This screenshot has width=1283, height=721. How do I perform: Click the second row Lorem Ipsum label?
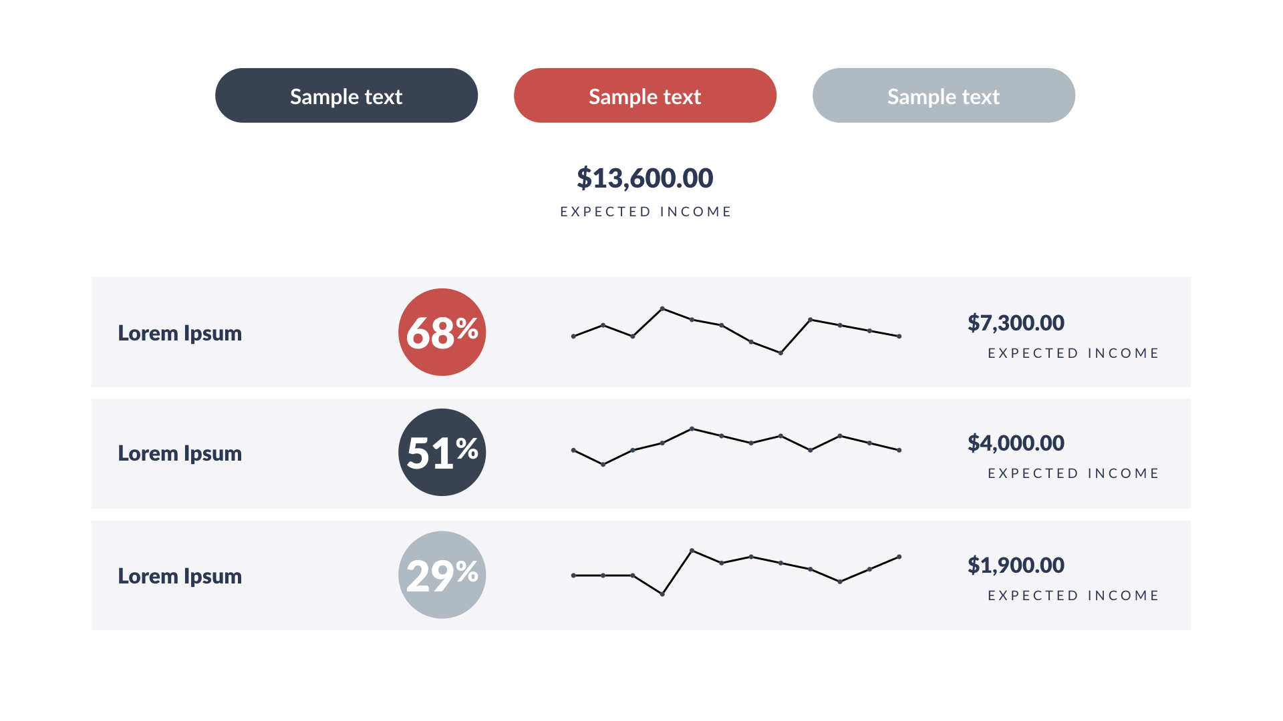[x=180, y=453]
